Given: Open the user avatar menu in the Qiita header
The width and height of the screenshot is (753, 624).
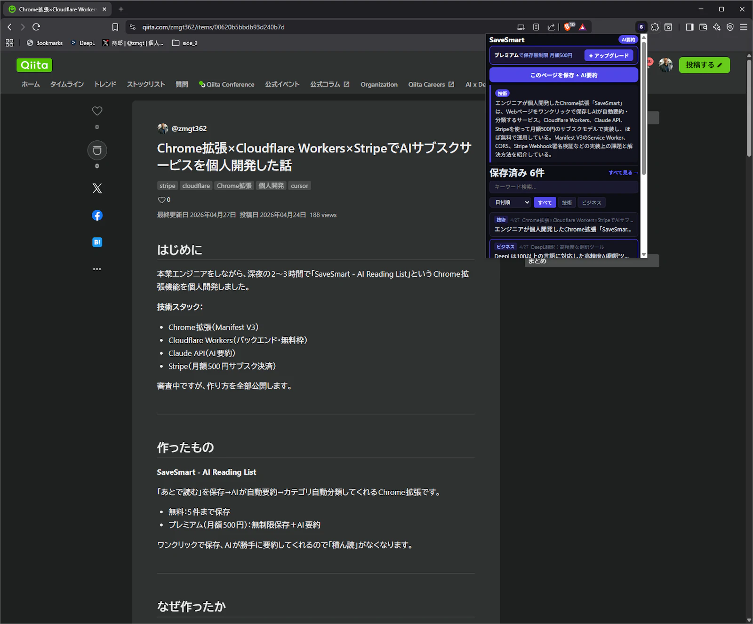Looking at the screenshot, I should point(665,65).
